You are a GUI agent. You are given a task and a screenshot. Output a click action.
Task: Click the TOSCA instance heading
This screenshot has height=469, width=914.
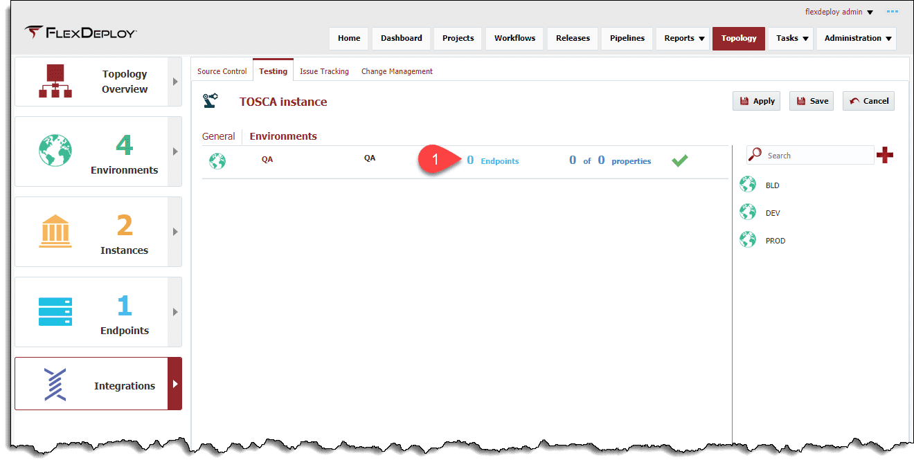(283, 102)
